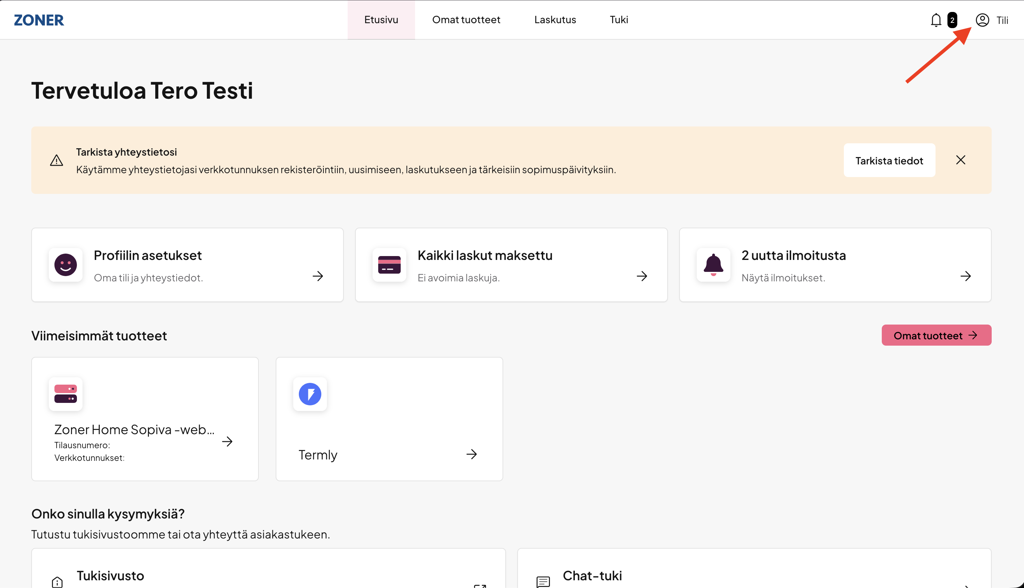Click the notification count badge showing 2
The width and height of the screenshot is (1024, 588).
(952, 20)
